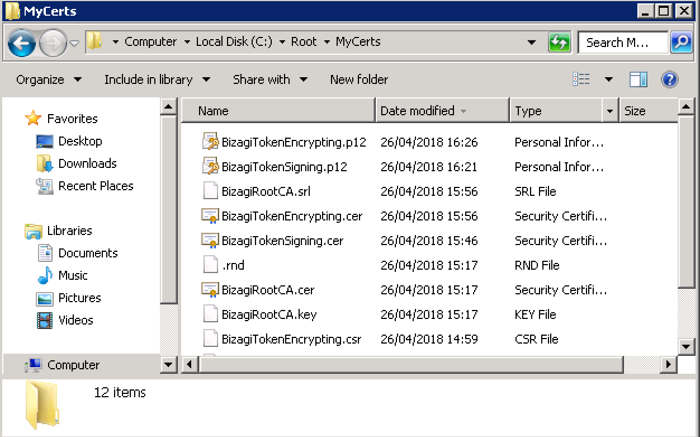The width and height of the screenshot is (700, 437).
Task: Select BizagiTokenEncrypting.p12 file icon
Action: pyautogui.click(x=210, y=142)
